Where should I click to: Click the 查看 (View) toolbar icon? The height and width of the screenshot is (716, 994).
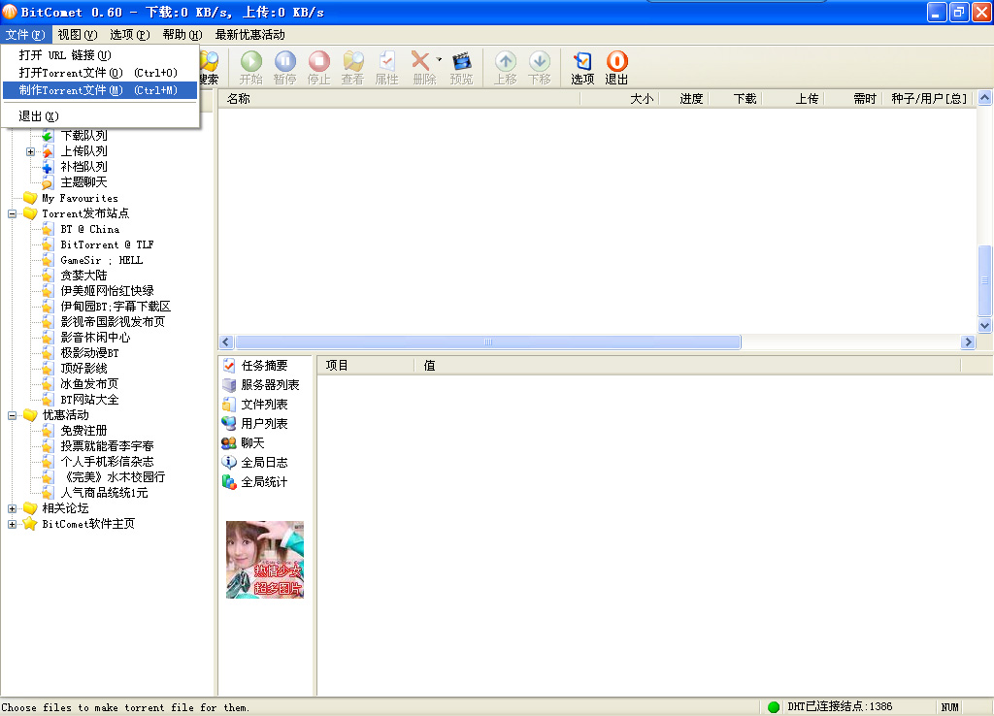click(353, 68)
